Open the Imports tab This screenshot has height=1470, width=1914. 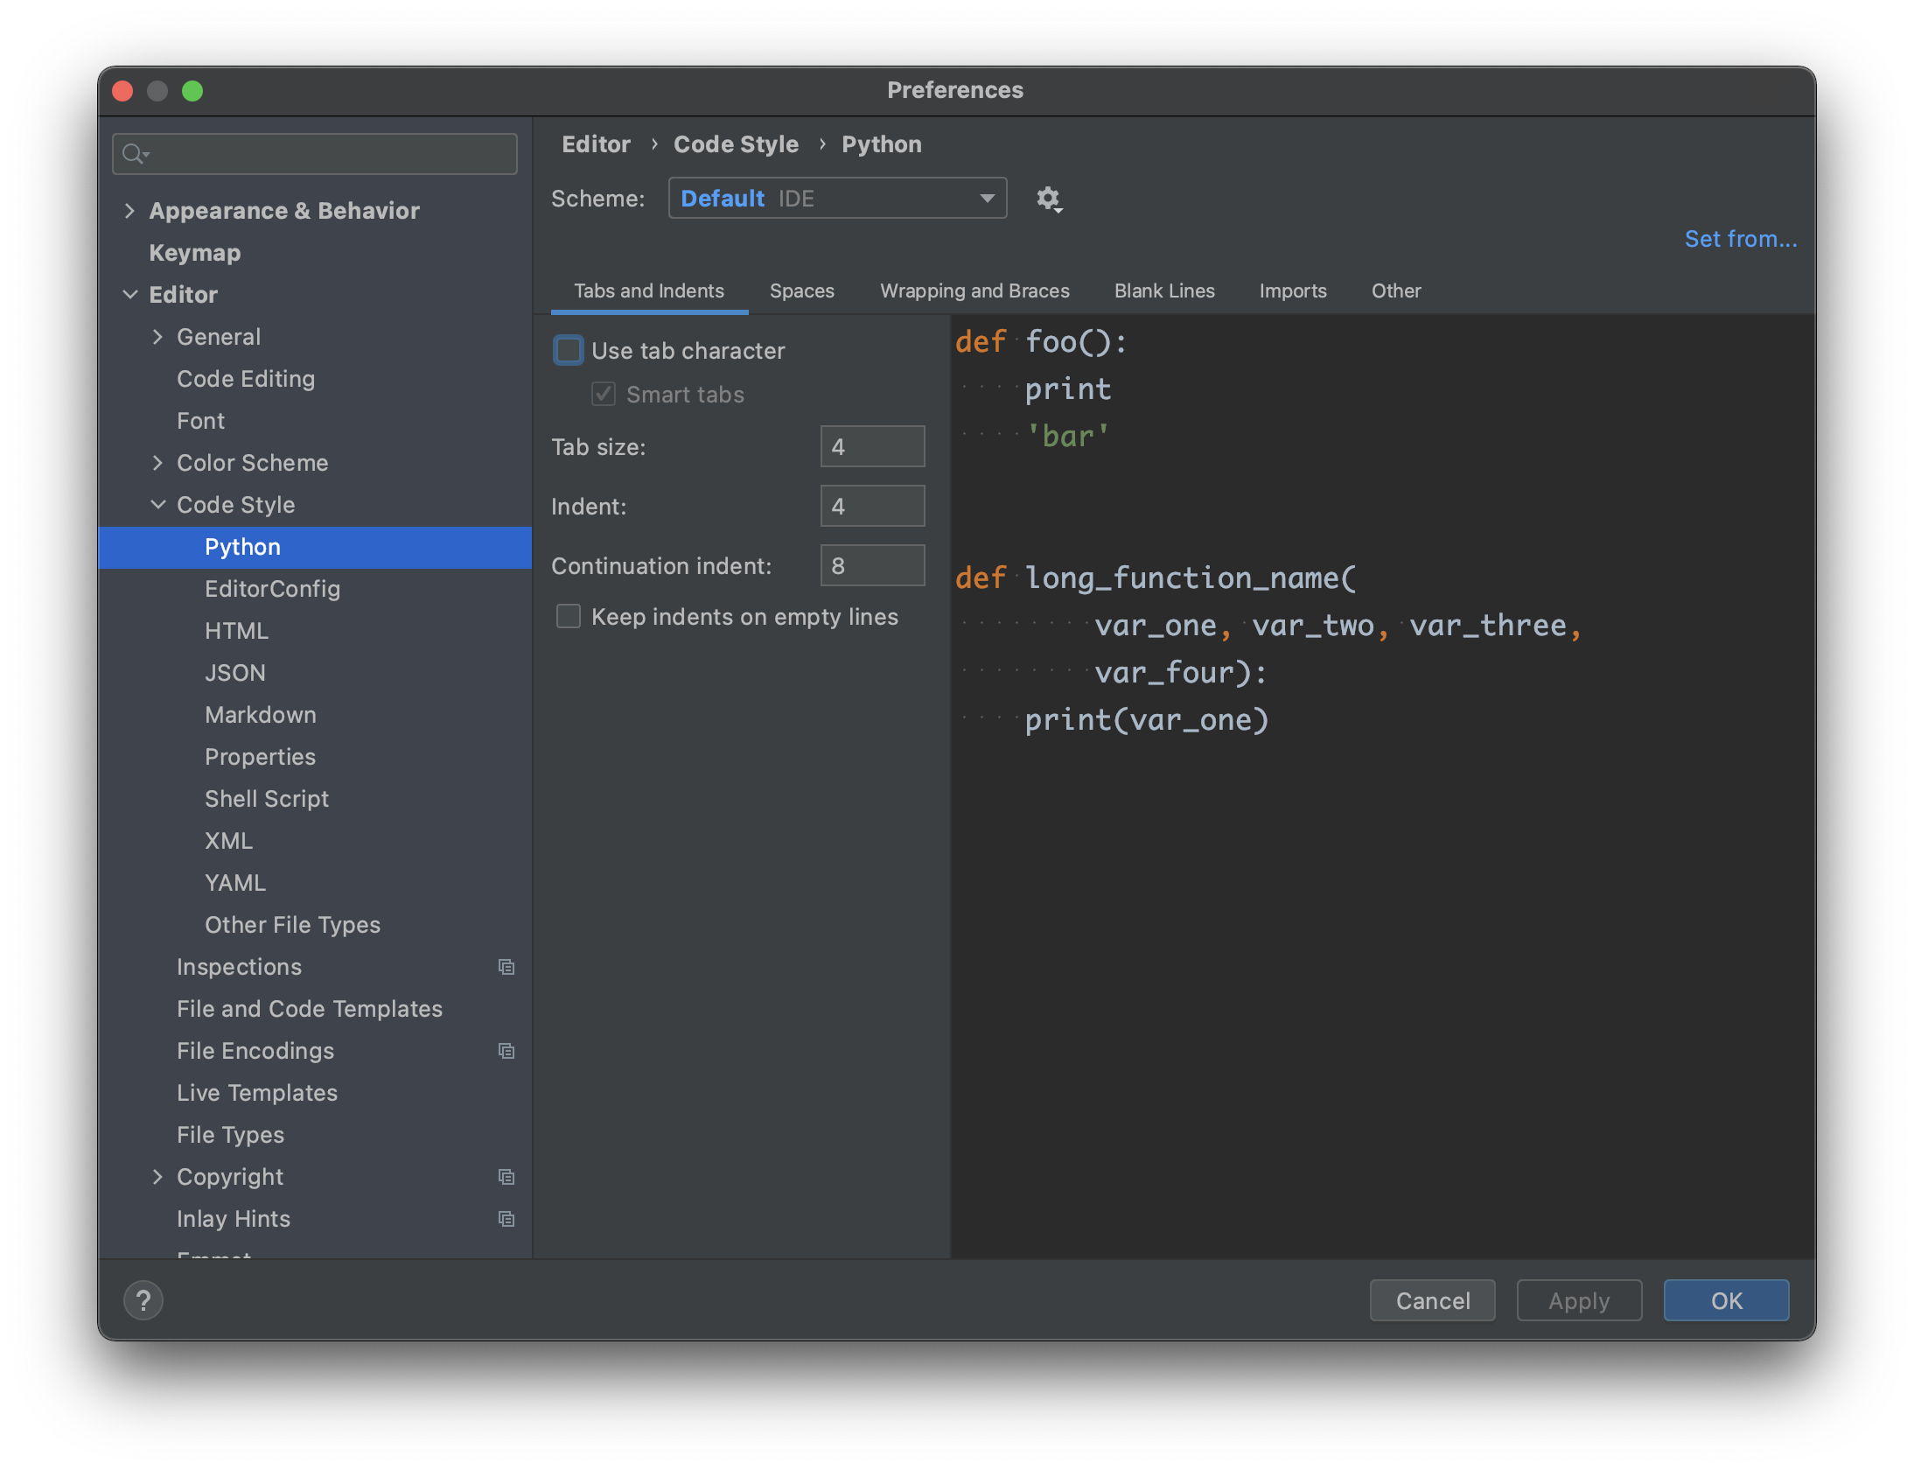tap(1293, 290)
